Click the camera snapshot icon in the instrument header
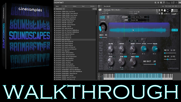 coord(157,10)
